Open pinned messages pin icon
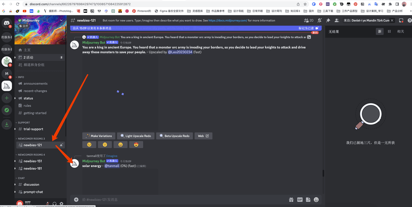Screen dimensions: 412x207 [328, 20]
